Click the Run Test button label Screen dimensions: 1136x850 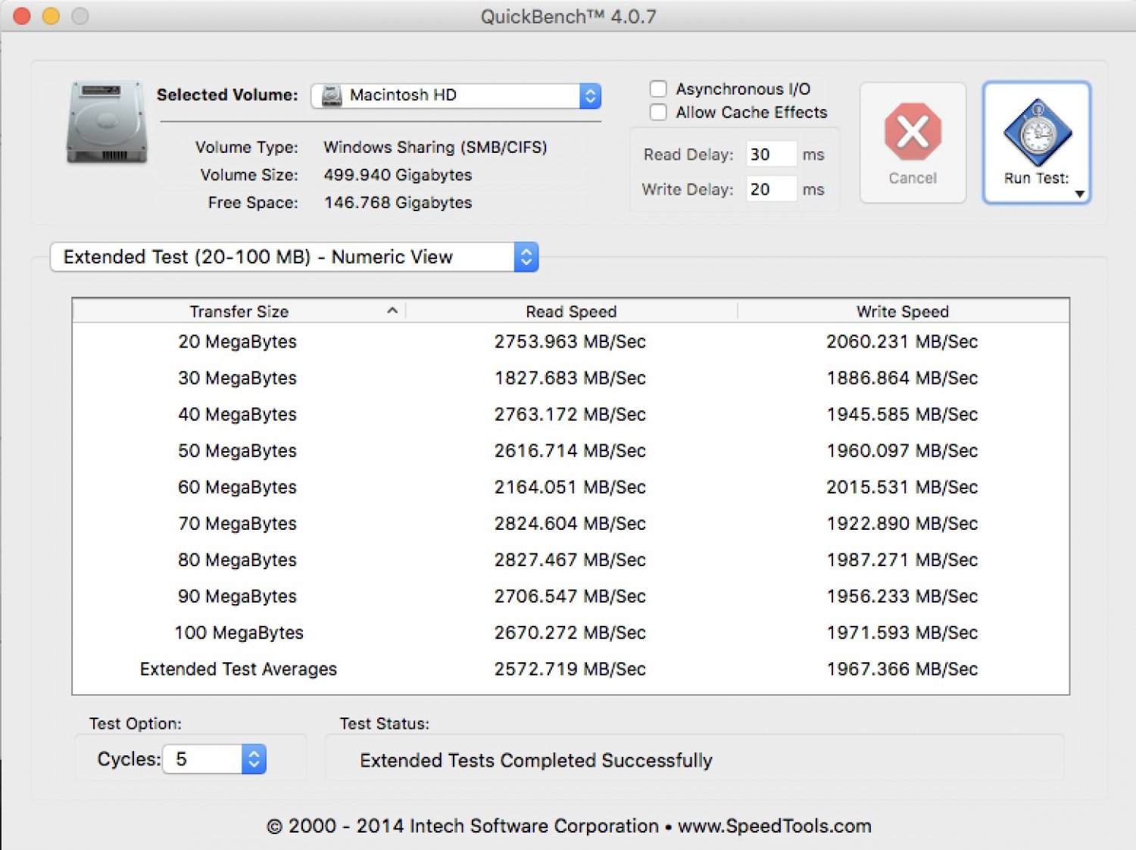click(1036, 179)
